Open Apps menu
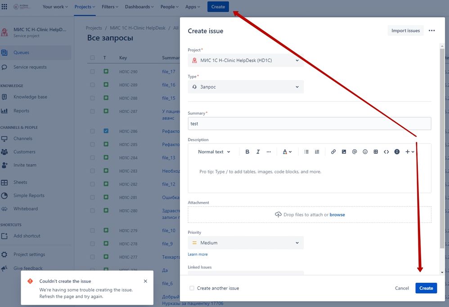Screen dimensions: 449x307 193,7
